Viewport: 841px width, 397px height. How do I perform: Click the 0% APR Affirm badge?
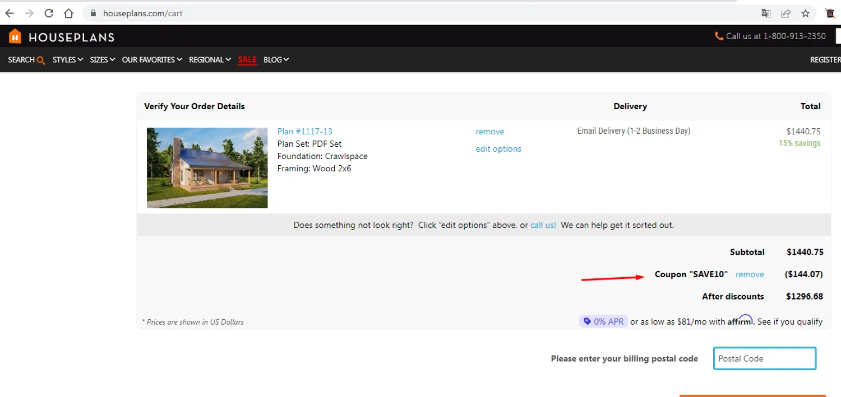603,321
